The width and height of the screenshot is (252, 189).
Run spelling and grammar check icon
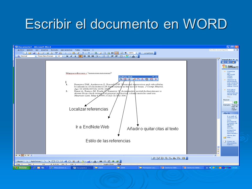click(x=56, y=53)
